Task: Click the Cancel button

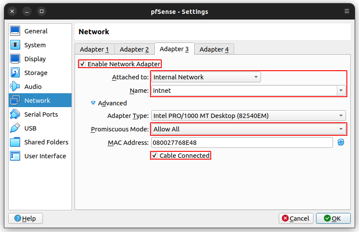Action: [x=296, y=218]
